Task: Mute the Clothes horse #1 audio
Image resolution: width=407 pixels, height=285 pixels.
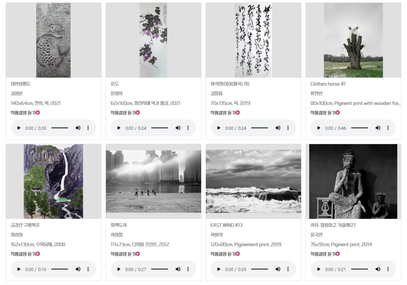Action: pos(378,128)
